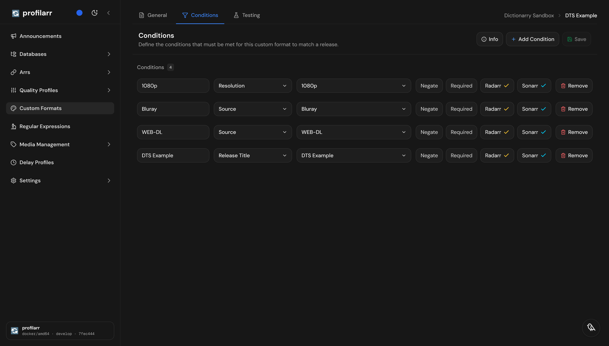Toggle Negate on the DTS Example condition
609x346 pixels.
pos(429,156)
